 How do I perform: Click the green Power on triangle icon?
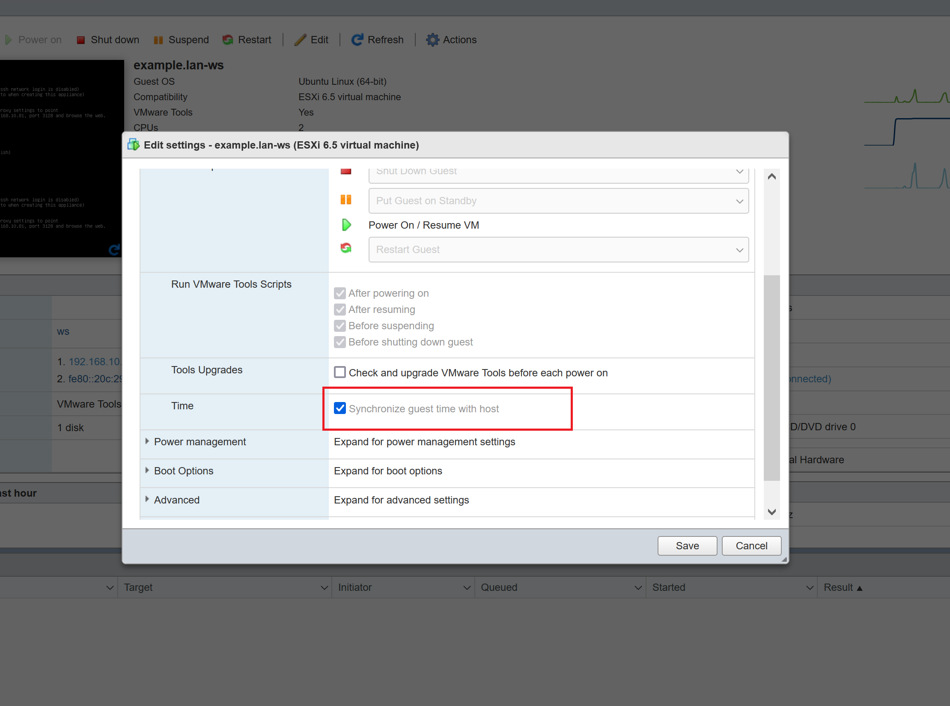click(x=9, y=40)
